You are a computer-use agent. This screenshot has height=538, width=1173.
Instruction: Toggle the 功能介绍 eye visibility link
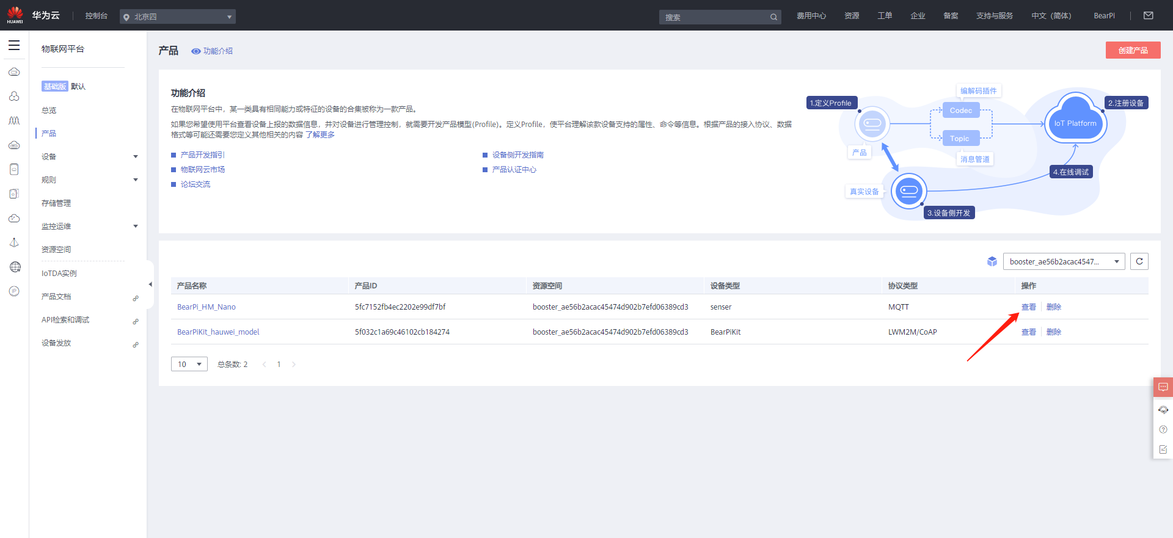point(212,51)
